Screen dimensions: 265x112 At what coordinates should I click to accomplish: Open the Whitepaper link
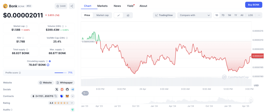[x=65, y=83]
